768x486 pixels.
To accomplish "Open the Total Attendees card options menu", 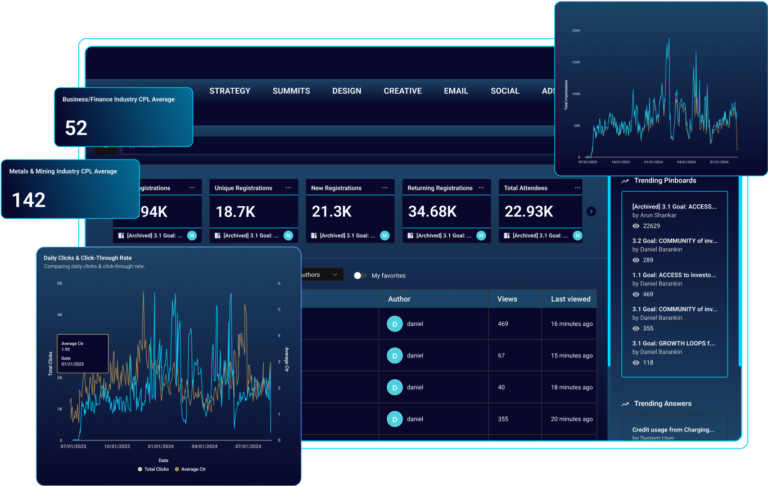I will [x=577, y=188].
